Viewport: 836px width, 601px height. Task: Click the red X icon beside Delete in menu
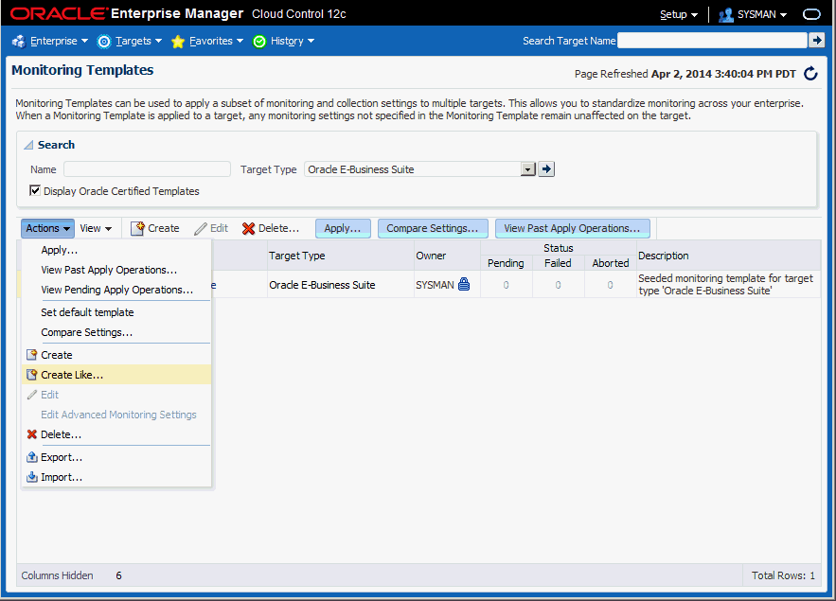tap(32, 434)
